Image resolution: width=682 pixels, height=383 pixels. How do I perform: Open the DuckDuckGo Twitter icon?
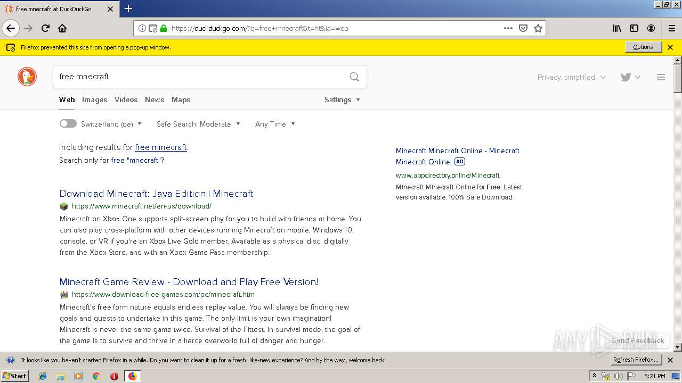click(626, 77)
